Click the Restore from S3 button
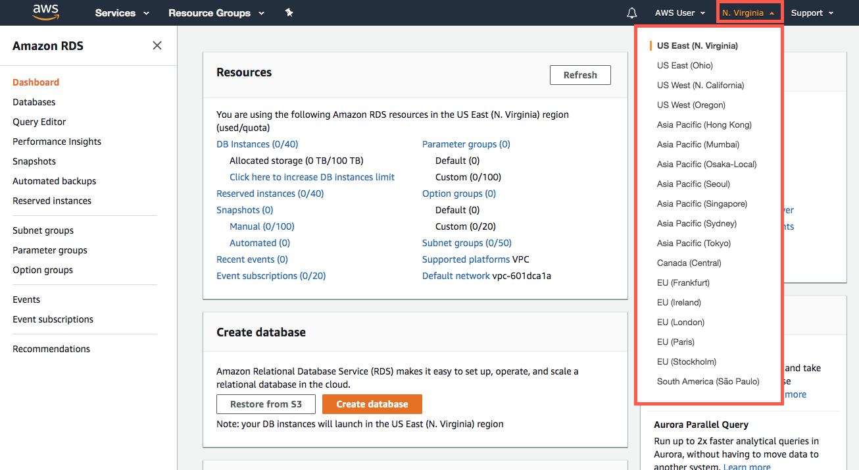This screenshot has height=470, width=859. [x=266, y=404]
